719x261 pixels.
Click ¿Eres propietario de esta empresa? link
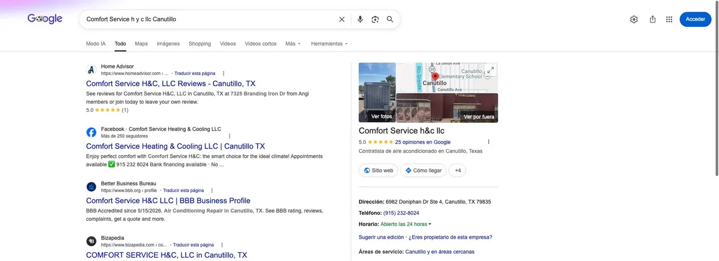[450, 237]
